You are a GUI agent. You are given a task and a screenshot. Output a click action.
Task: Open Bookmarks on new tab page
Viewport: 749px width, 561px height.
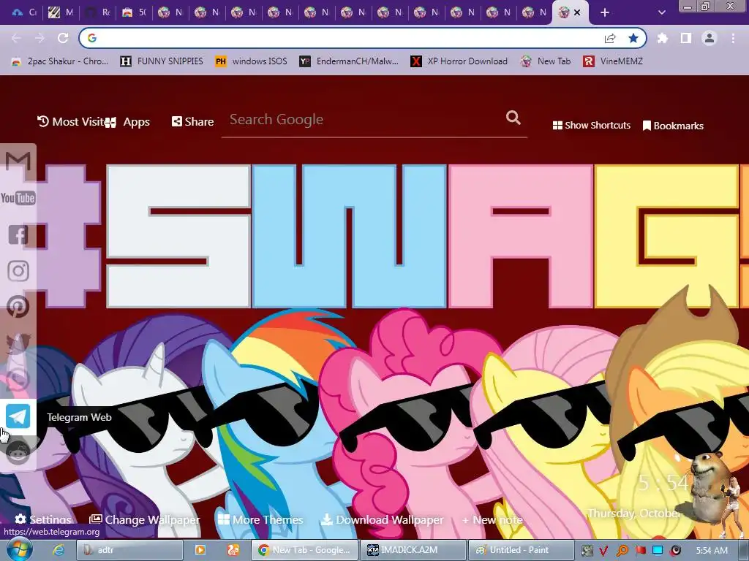(673, 126)
